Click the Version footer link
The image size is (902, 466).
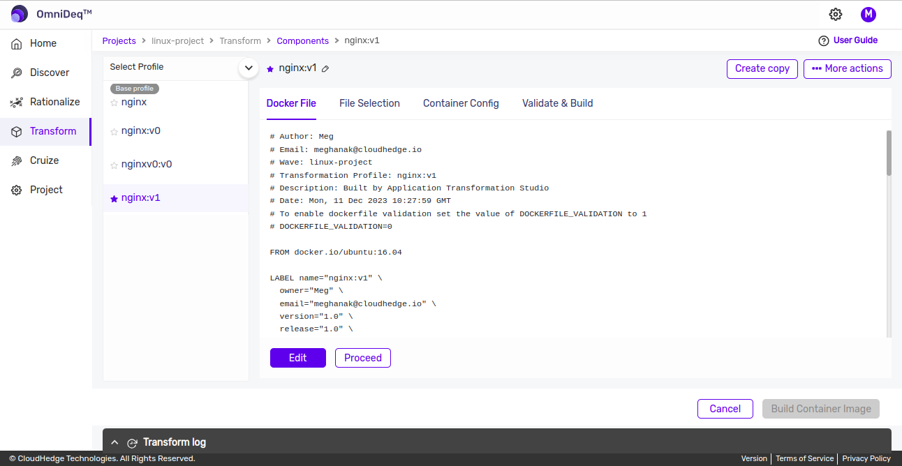pos(754,458)
